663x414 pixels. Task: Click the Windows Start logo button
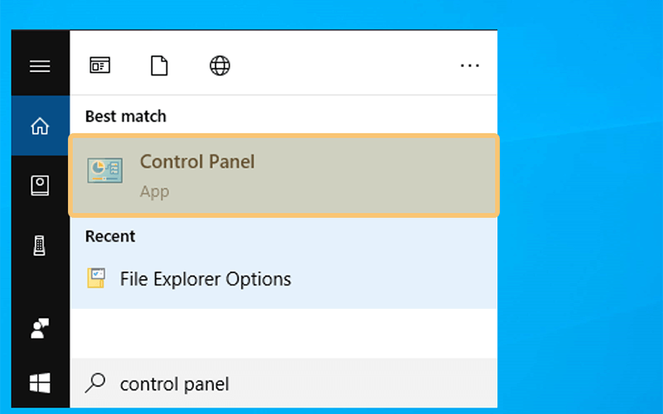point(40,383)
